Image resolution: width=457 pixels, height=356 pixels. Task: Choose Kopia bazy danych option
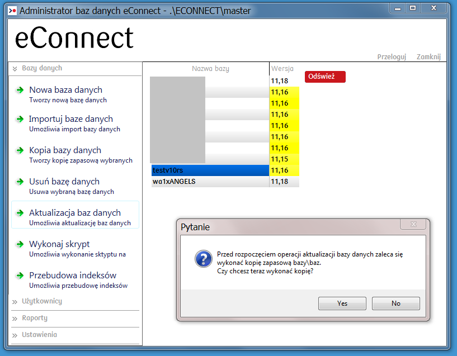coord(65,150)
